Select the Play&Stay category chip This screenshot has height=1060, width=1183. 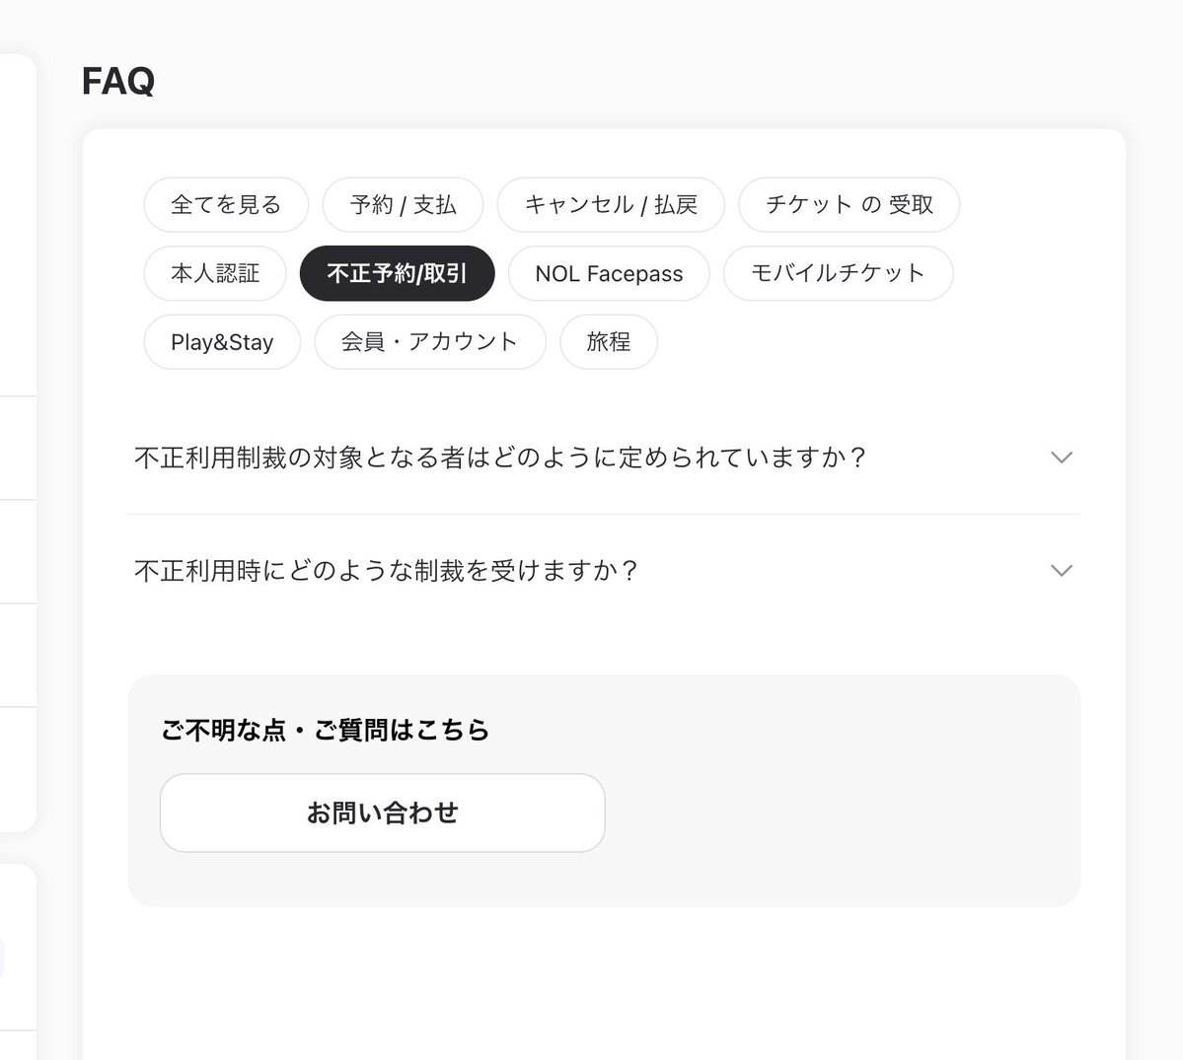(x=222, y=342)
